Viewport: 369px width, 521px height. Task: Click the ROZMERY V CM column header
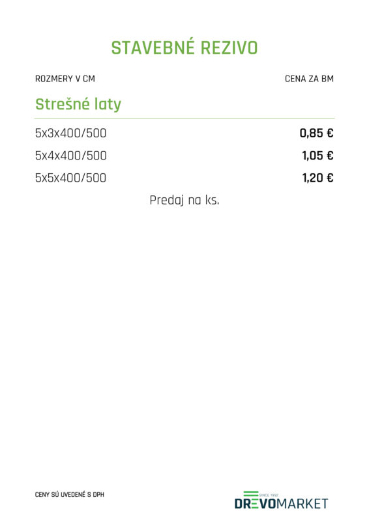[65, 79]
